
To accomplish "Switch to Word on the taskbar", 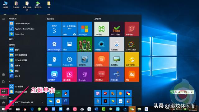I will pyautogui.click(x=96, y=109).
